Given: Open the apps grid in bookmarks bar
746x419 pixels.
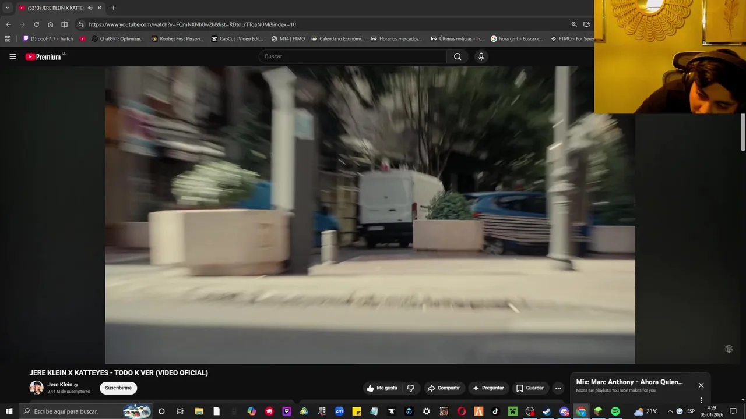Looking at the screenshot, I should [8, 39].
